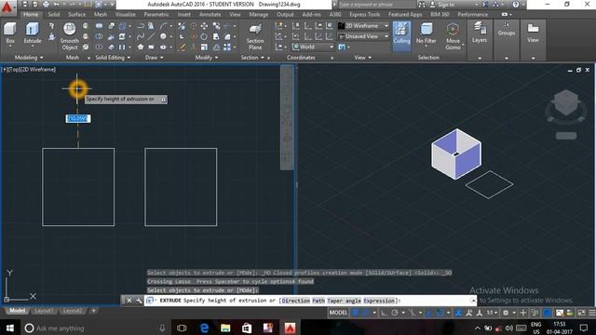Click the volume icon in system tray
Image resolution: width=596 pixels, height=335 pixels.
509,328
